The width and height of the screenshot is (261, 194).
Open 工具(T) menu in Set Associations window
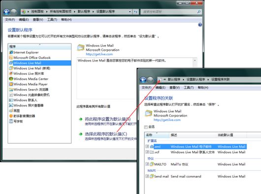[189, 88]
